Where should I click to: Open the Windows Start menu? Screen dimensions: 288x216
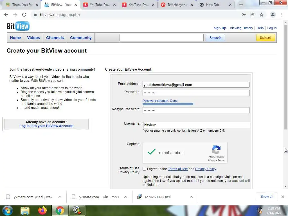pos(7,210)
